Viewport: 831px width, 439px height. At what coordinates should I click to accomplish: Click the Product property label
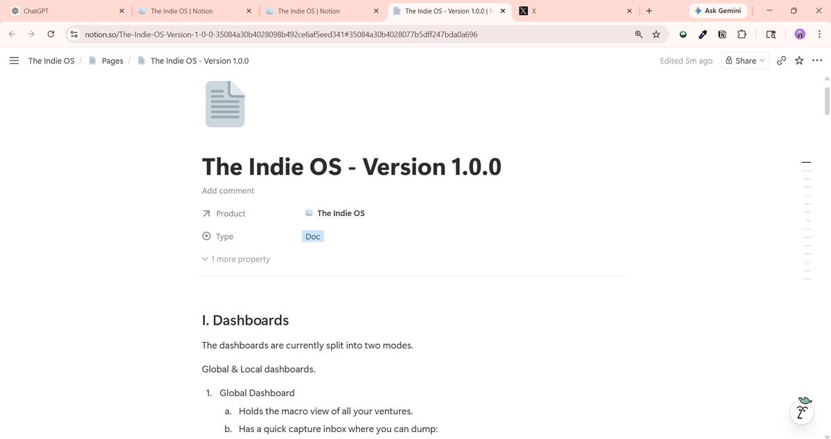(231, 213)
